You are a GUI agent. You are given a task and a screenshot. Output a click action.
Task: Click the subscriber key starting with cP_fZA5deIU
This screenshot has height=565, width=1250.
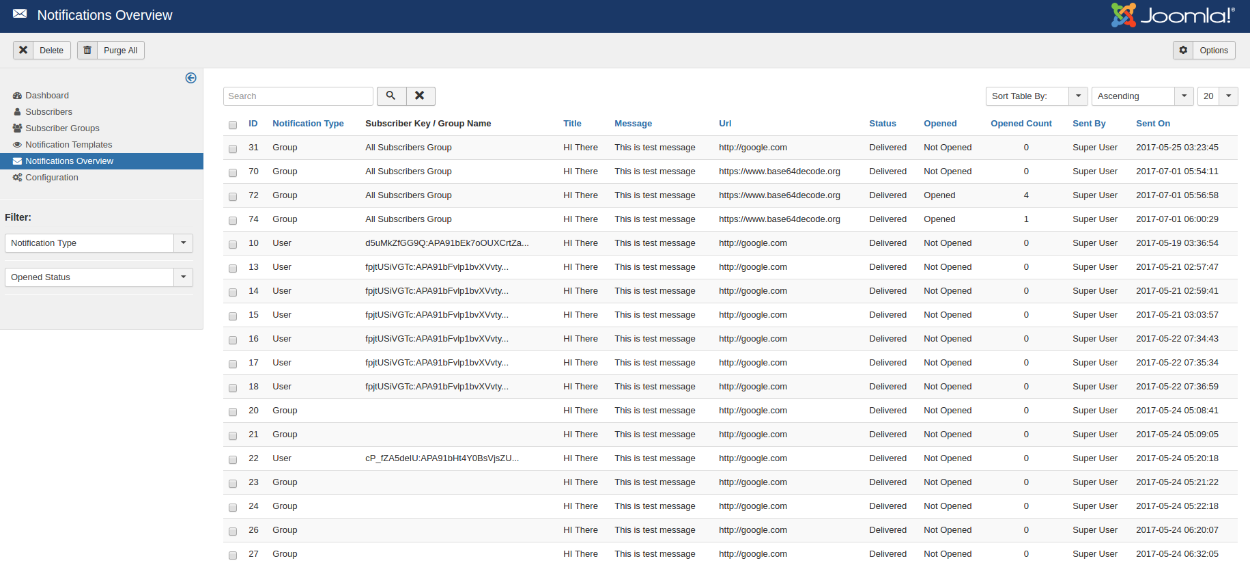click(x=442, y=458)
